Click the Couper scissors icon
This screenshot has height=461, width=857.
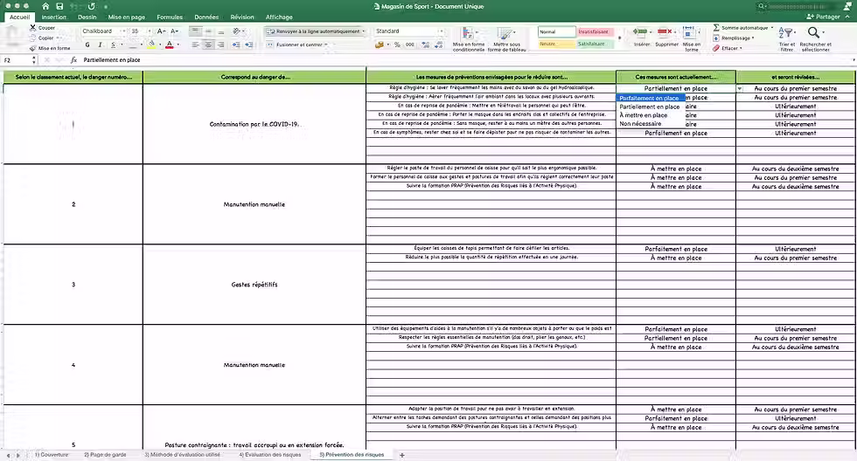point(33,27)
